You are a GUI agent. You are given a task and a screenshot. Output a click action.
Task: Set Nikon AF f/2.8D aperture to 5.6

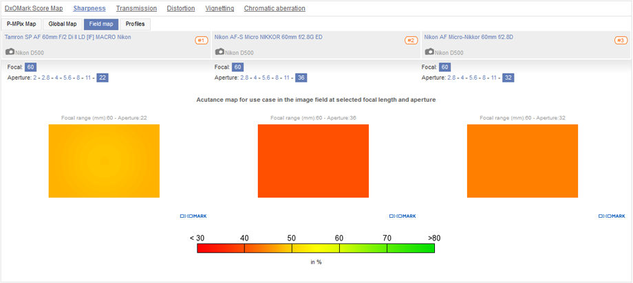click(473, 78)
